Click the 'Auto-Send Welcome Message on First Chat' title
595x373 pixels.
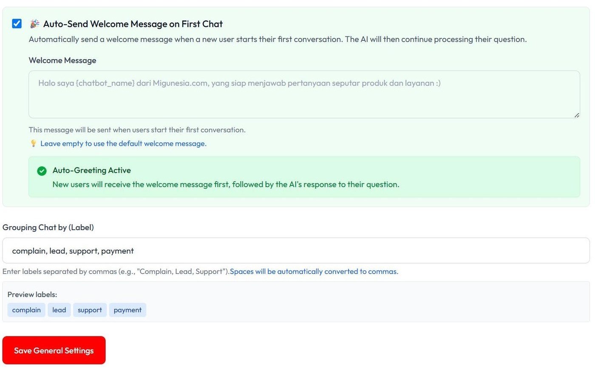[133, 24]
